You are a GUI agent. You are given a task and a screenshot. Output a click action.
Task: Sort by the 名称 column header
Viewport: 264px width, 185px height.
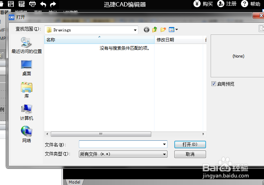coord(99,40)
